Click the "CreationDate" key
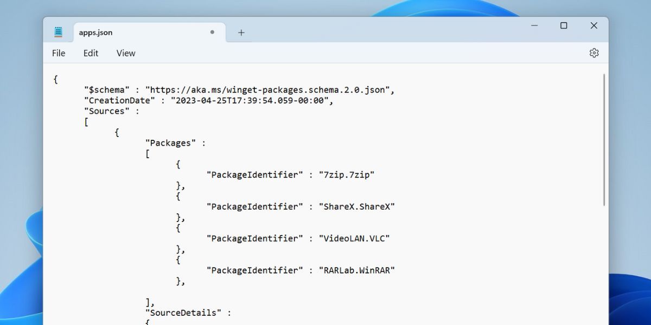Screen dimensions: 651x325 point(120,101)
